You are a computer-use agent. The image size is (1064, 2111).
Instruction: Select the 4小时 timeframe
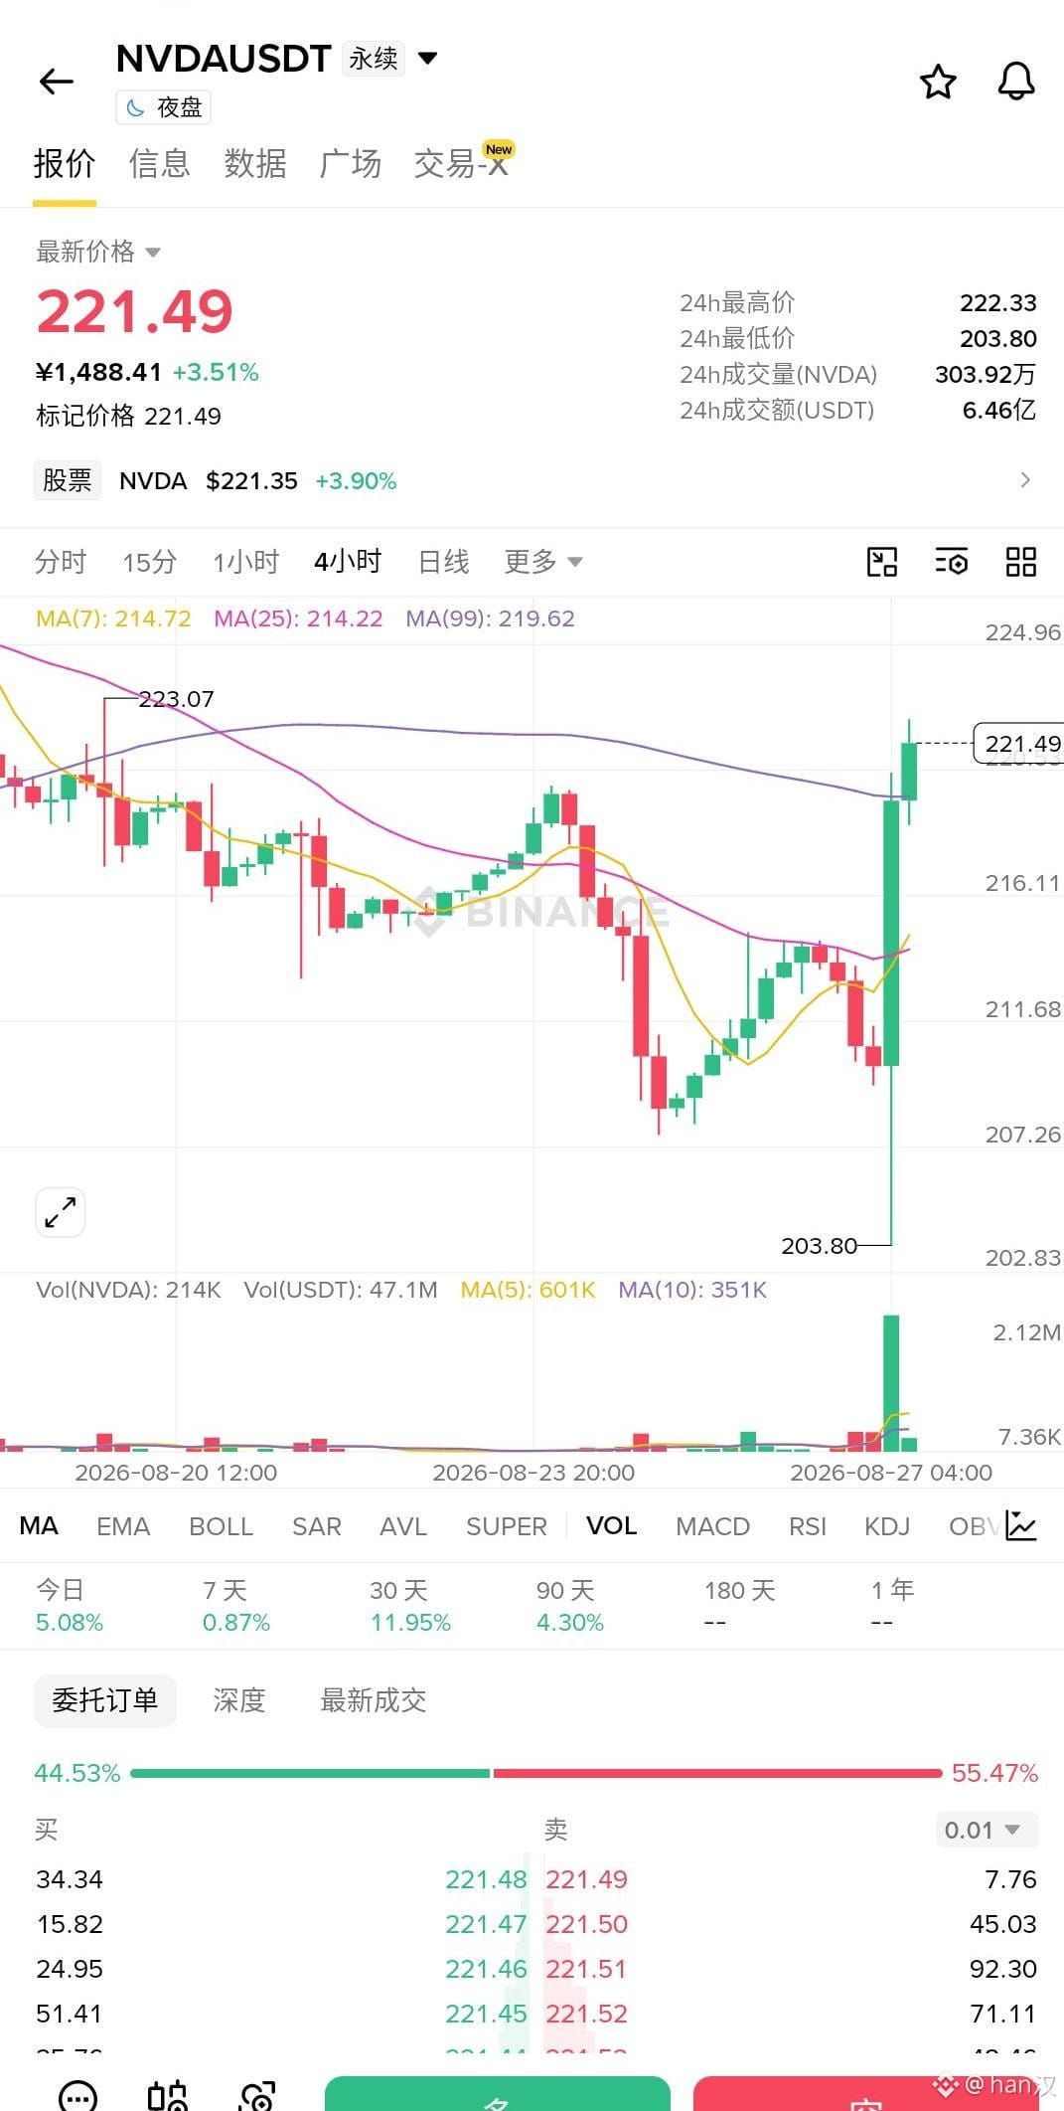click(x=348, y=562)
